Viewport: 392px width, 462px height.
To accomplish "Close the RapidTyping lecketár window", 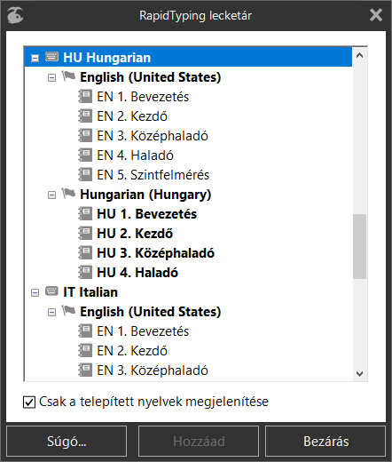I will pos(376,15).
